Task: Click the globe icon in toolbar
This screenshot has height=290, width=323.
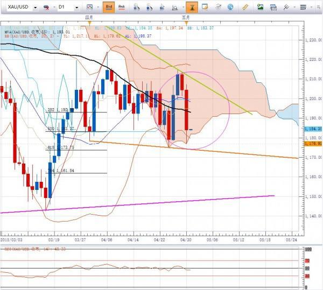Action: click(x=230, y=7)
